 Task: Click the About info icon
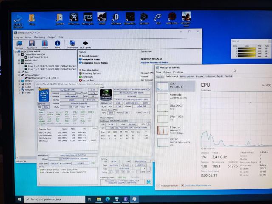click(x=58, y=45)
